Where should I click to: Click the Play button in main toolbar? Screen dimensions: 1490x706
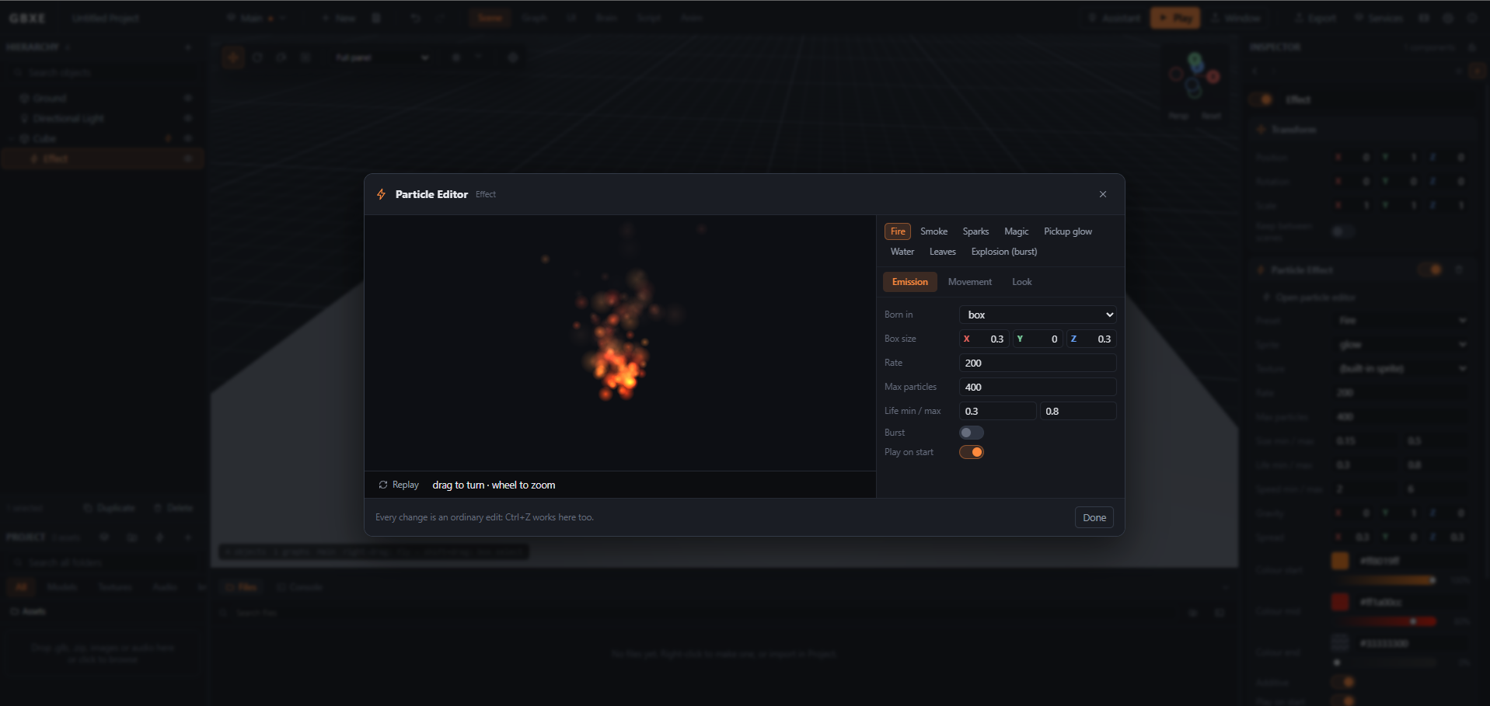coord(1175,18)
